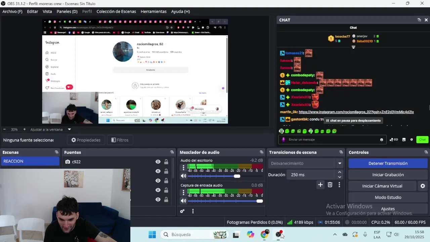The width and height of the screenshot is (430, 242).
Task: Mute Audio del escritorio speaker
Action: pyautogui.click(x=183, y=176)
